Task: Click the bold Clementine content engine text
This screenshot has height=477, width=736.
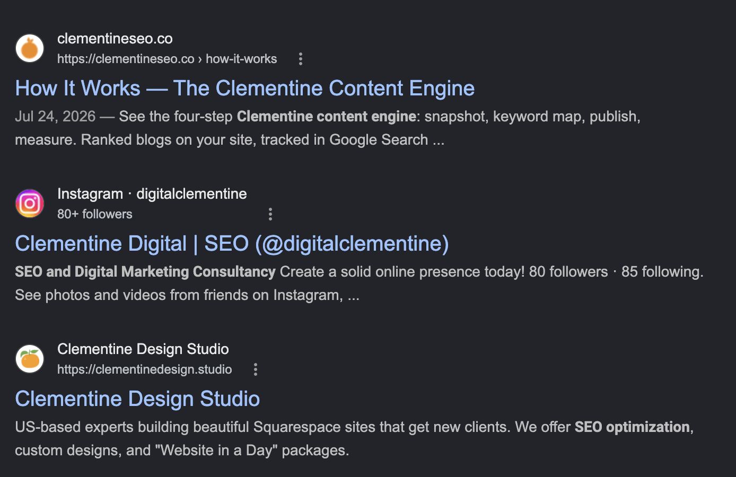Action: pyautogui.click(x=327, y=117)
